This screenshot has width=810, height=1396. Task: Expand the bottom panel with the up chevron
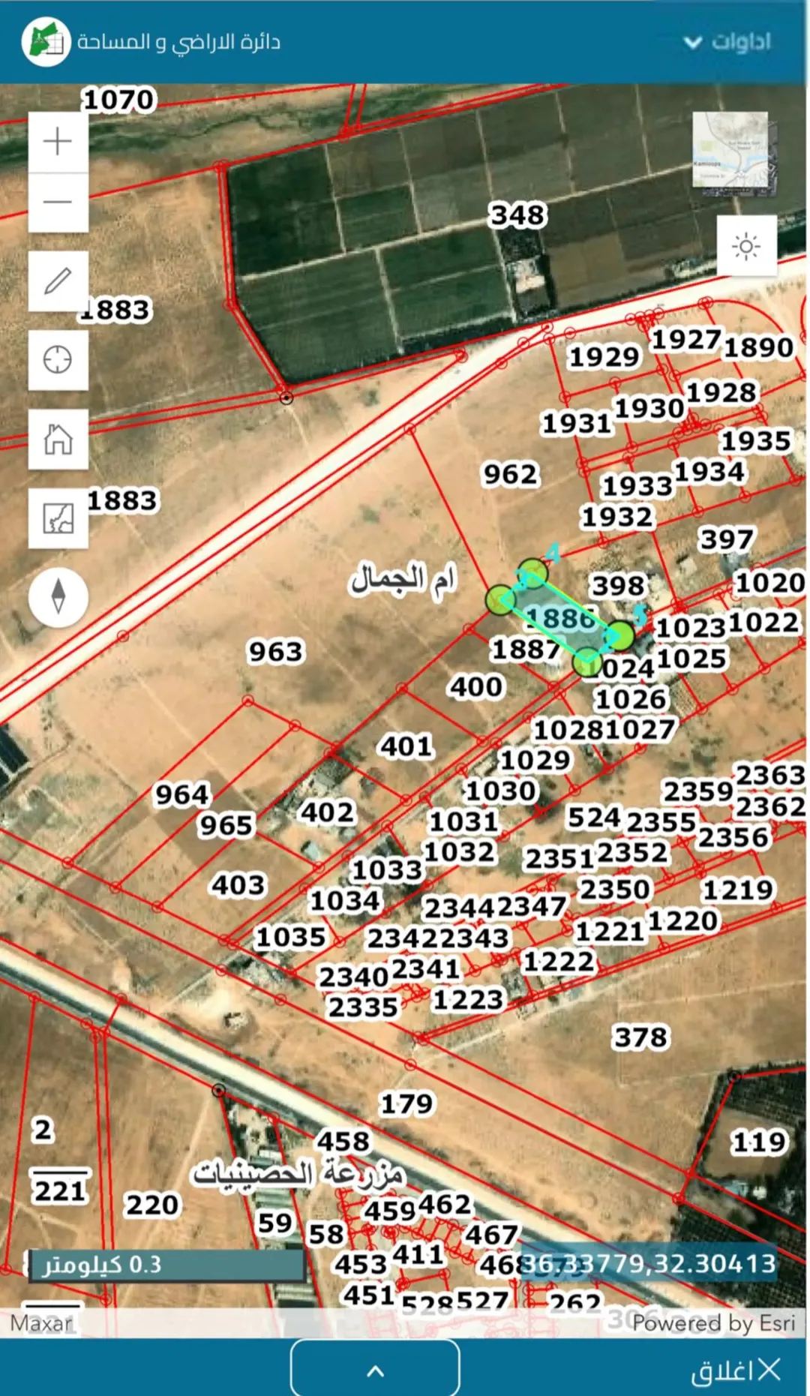point(375,1369)
